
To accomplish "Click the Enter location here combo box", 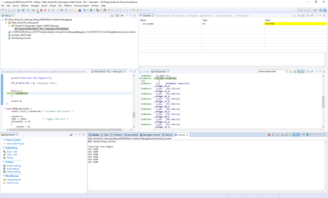I will pos(272,72).
